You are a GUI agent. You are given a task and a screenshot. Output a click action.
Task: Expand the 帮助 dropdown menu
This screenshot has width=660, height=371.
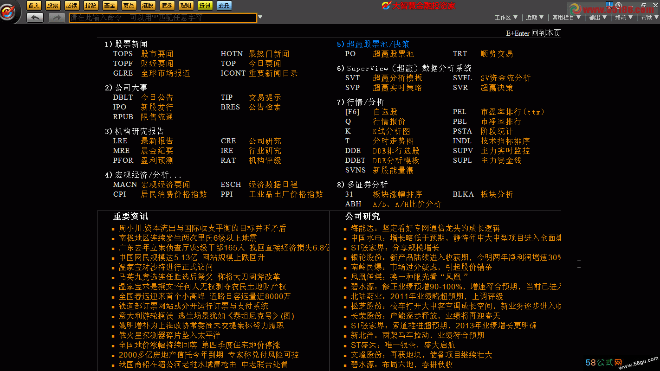tap(650, 18)
